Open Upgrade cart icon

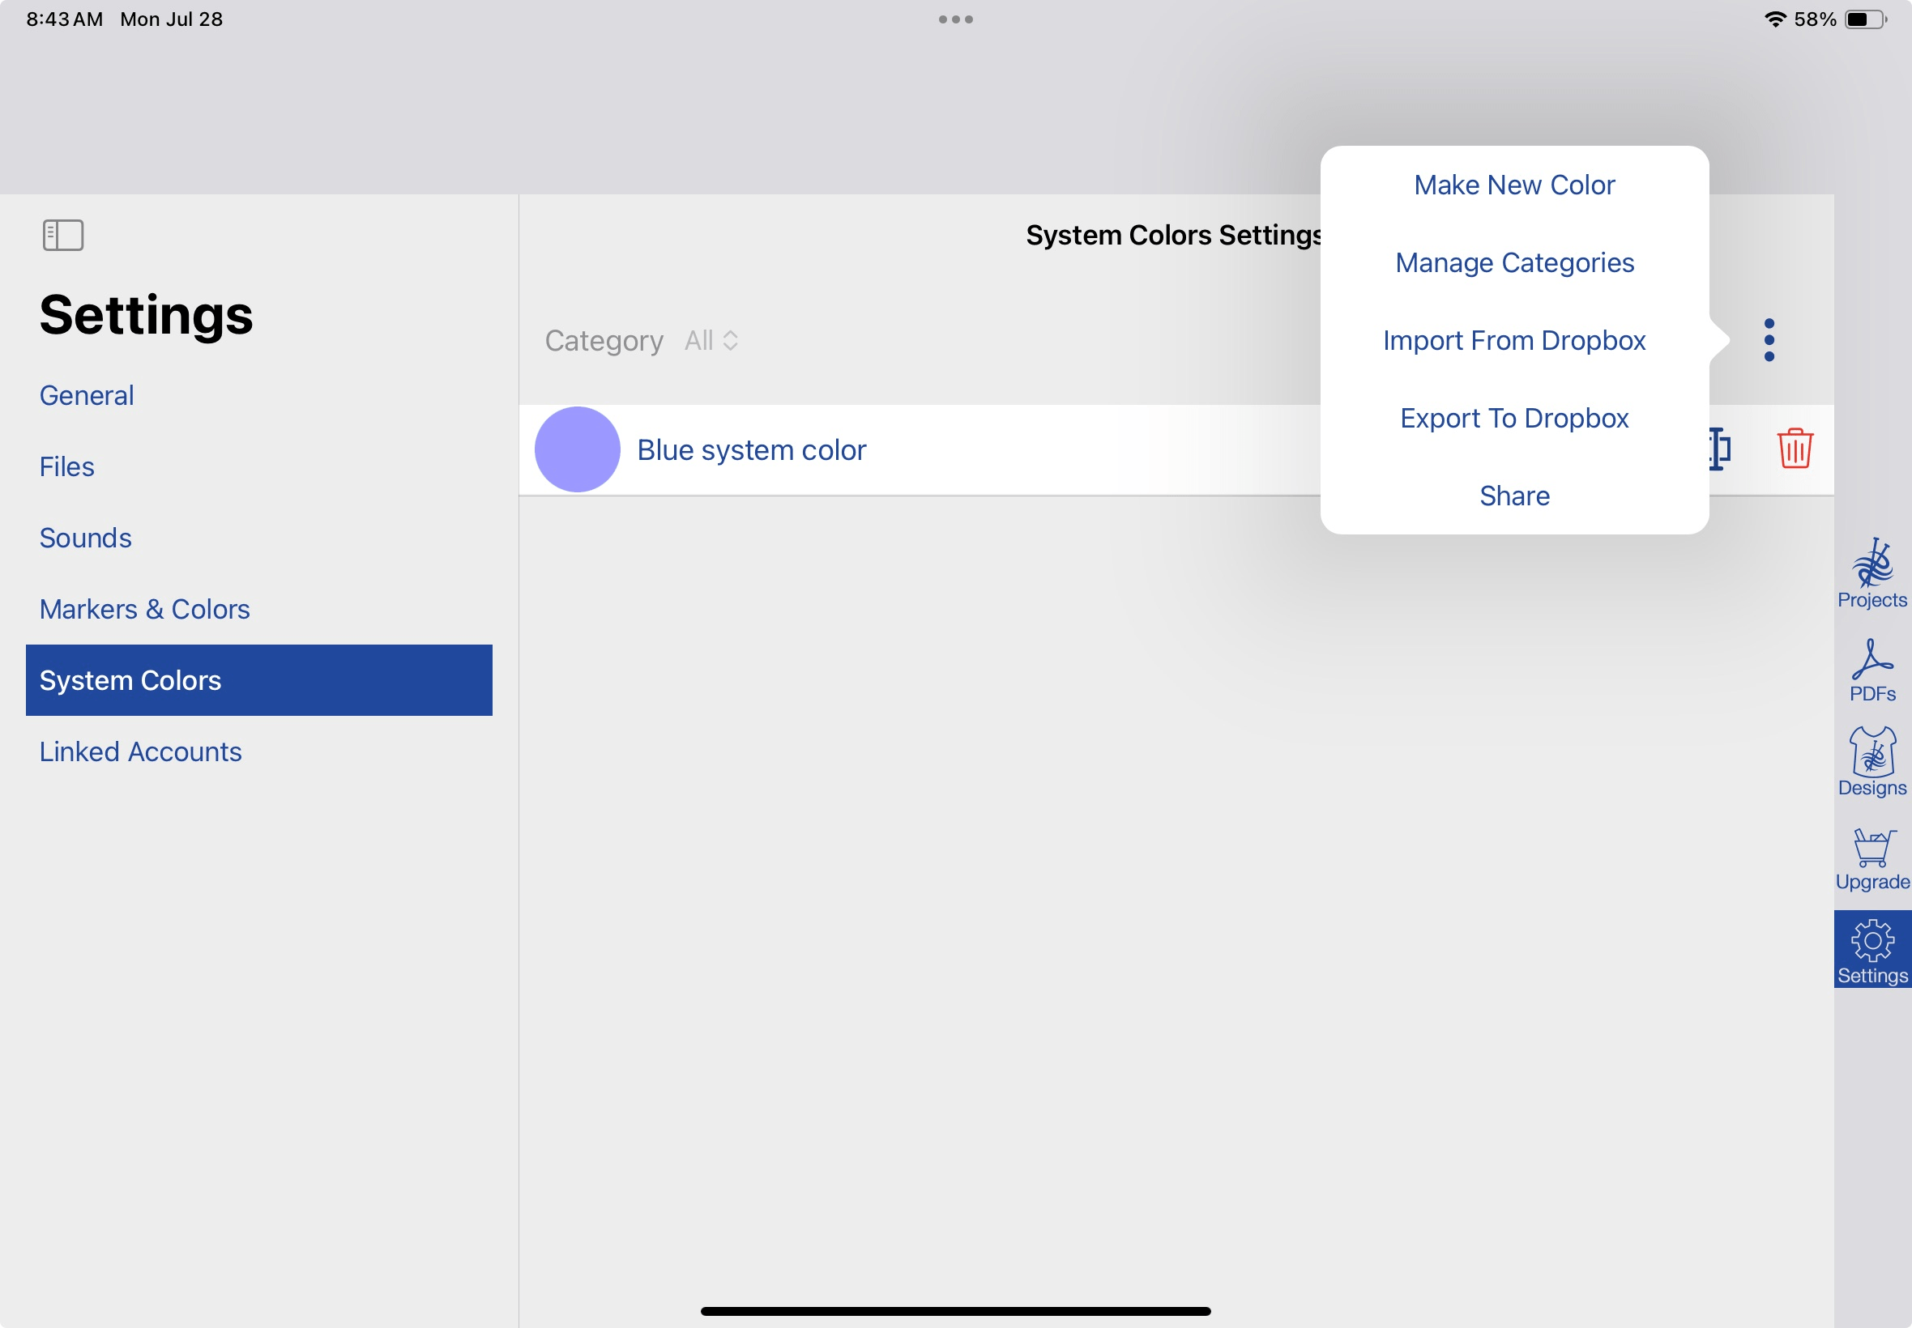pos(1872,858)
